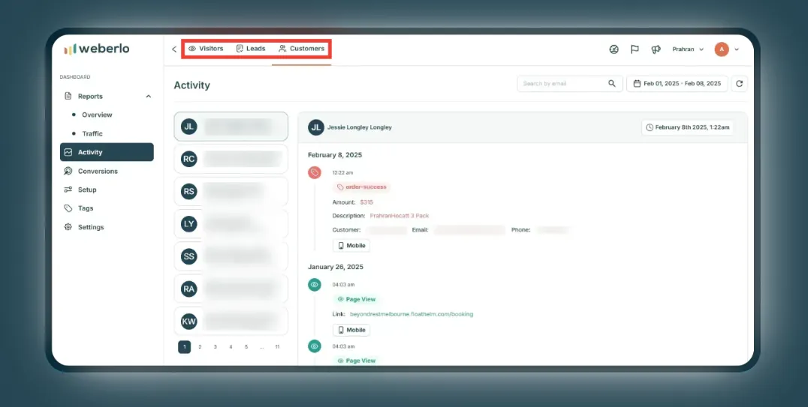Select the SS customer card
808x407 pixels.
point(231,256)
